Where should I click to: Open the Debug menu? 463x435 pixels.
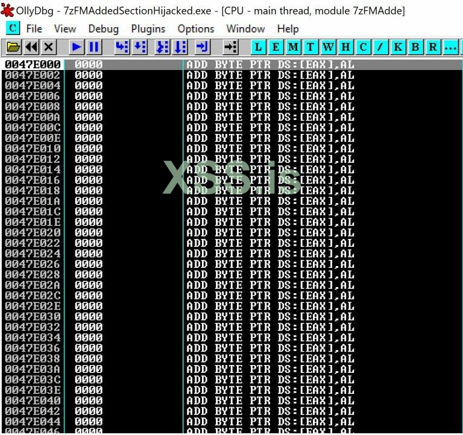tap(103, 29)
